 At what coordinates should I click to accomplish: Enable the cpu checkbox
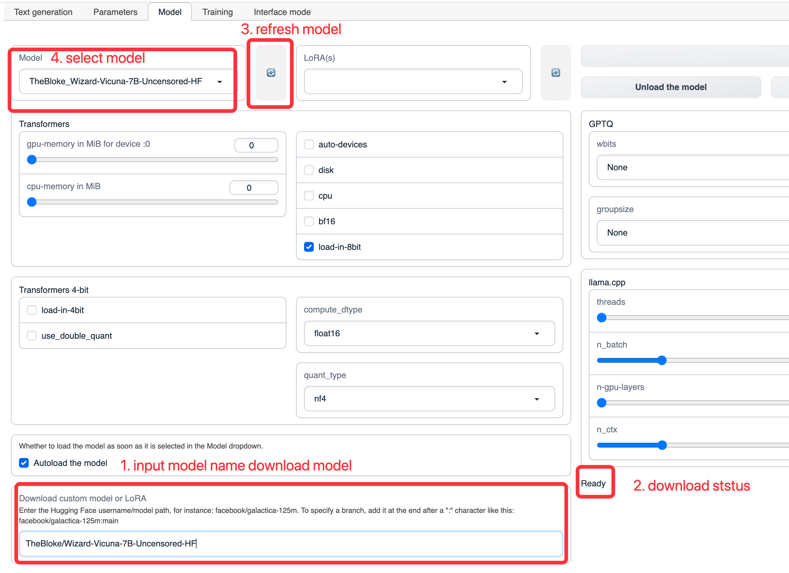[309, 196]
